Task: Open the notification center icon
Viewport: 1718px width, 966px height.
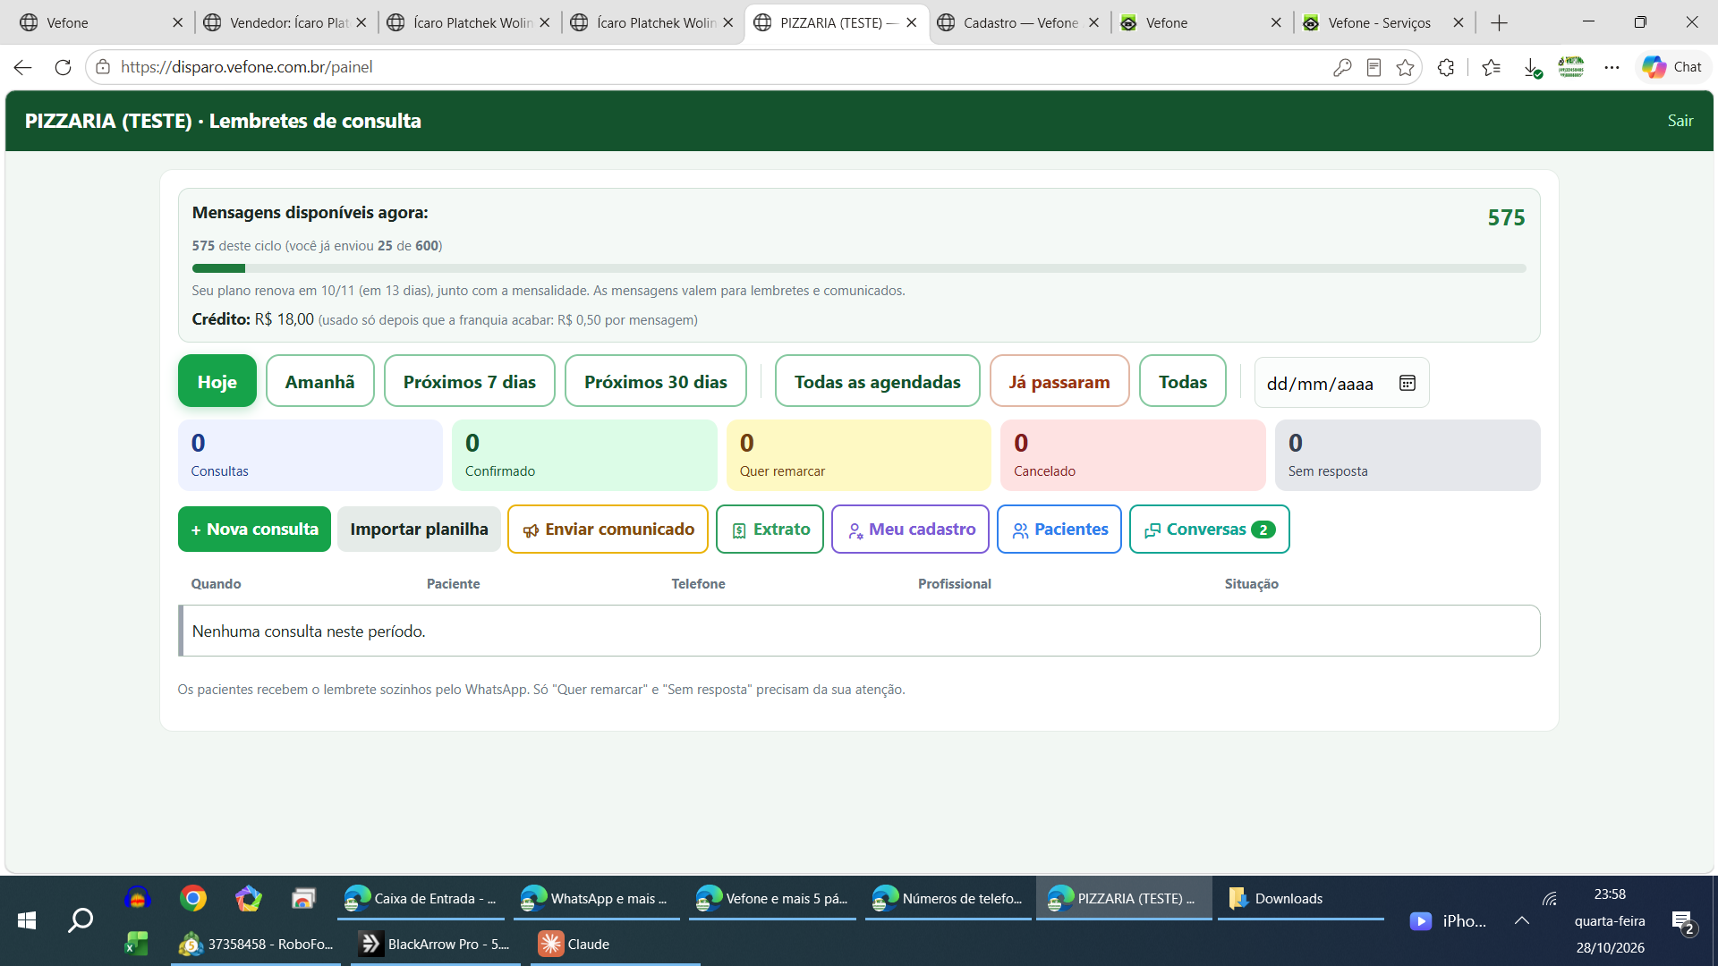Action: pyautogui.click(x=1683, y=922)
